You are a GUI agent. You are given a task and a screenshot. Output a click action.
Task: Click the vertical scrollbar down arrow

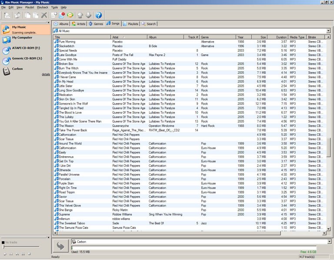(x=328, y=229)
